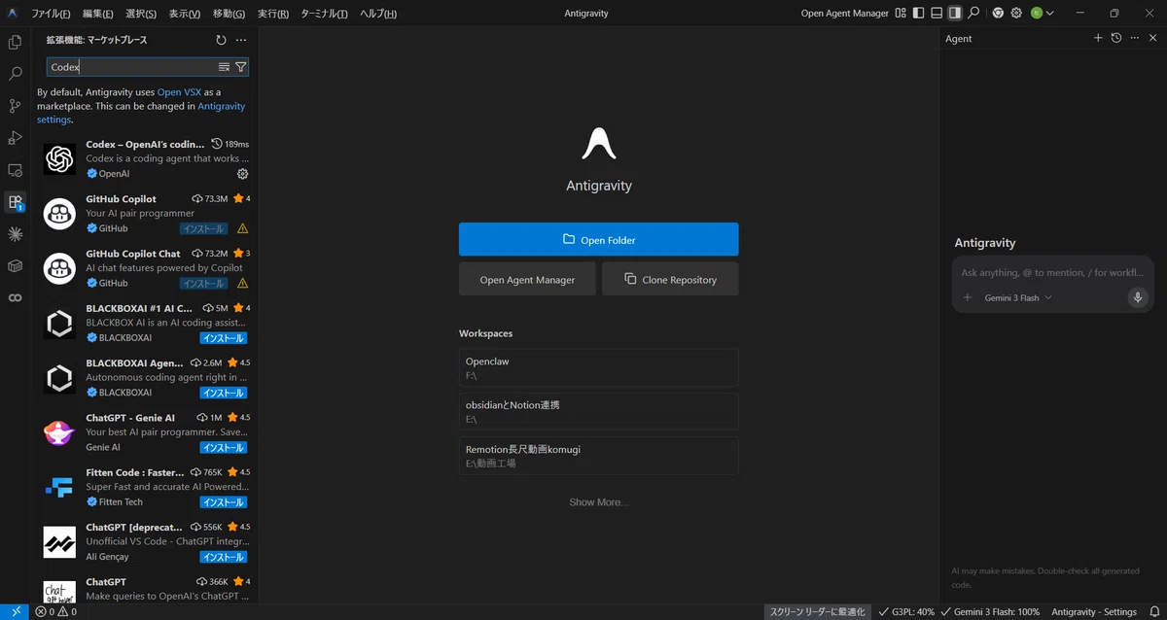This screenshot has height=620, width=1167.
Task: Click Open Agent Manager button on welcome page
Action: 527,279
